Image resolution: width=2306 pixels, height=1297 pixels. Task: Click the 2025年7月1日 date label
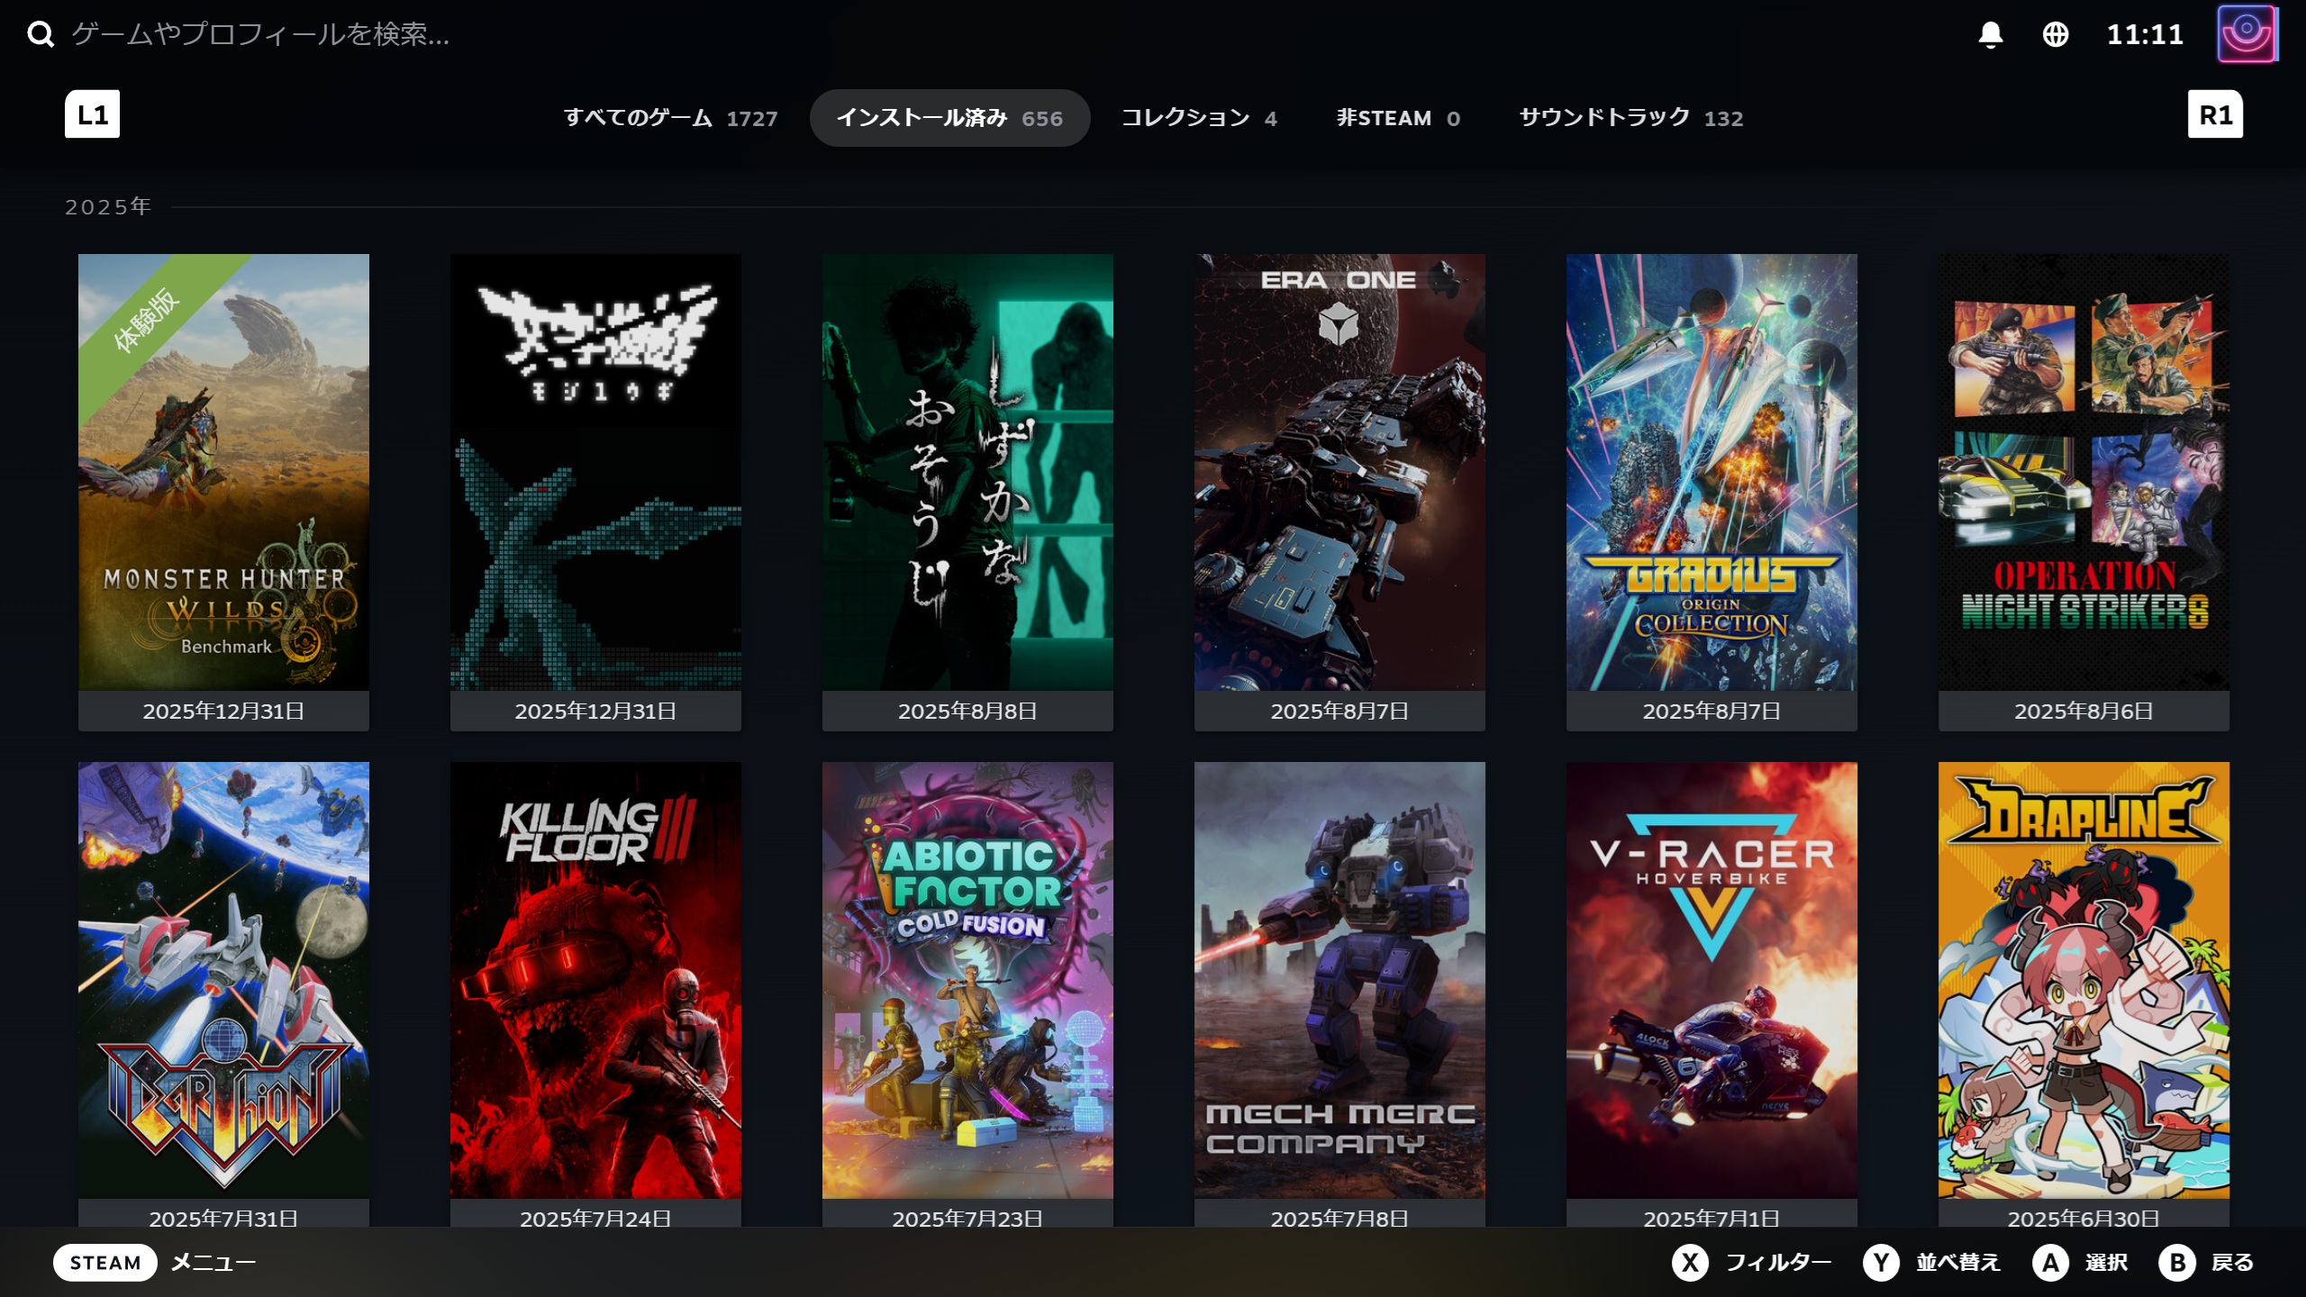click(x=1711, y=1219)
